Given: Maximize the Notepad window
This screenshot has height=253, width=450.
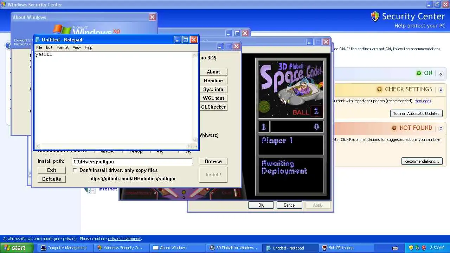Looking at the screenshot, I should 186,40.
